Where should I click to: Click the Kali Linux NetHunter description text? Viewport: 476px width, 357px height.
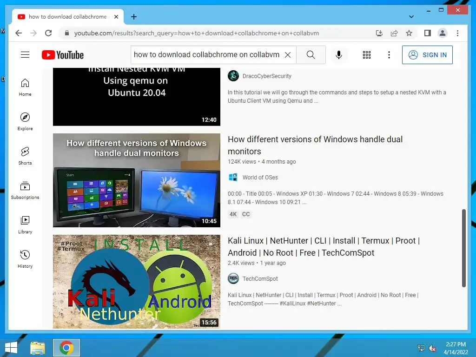[x=323, y=299]
